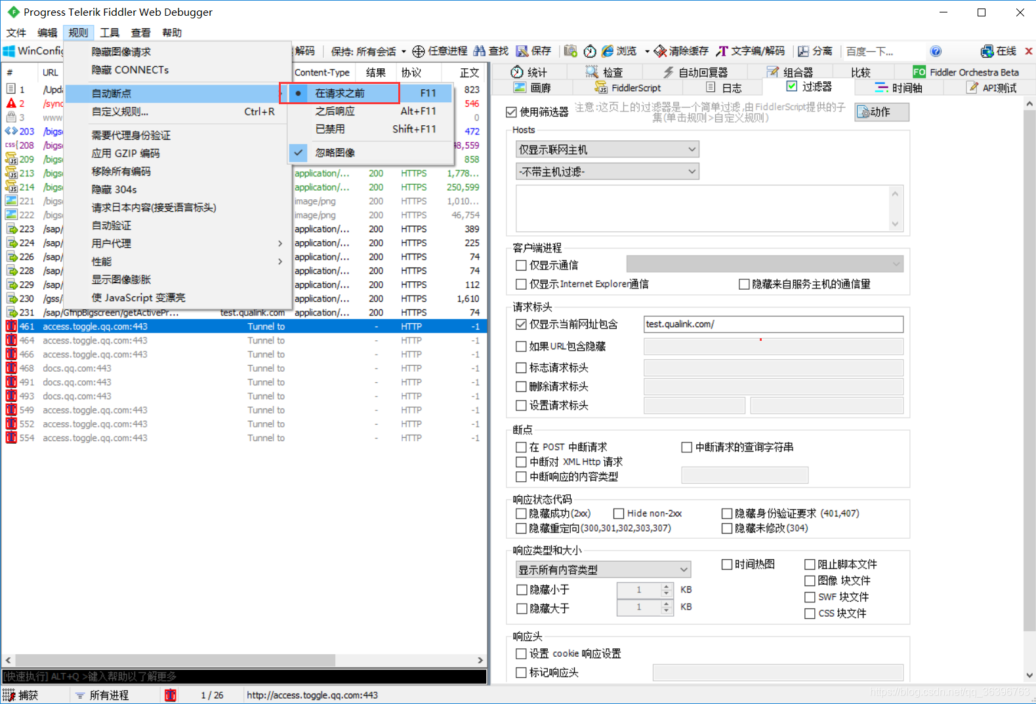The image size is (1036, 704).
Task: Click the 查找 (Find) binoculars icon
Action: (480, 51)
